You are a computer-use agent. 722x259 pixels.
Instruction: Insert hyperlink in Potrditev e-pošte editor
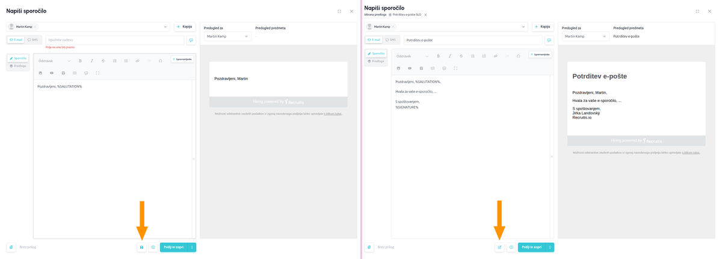click(x=495, y=56)
